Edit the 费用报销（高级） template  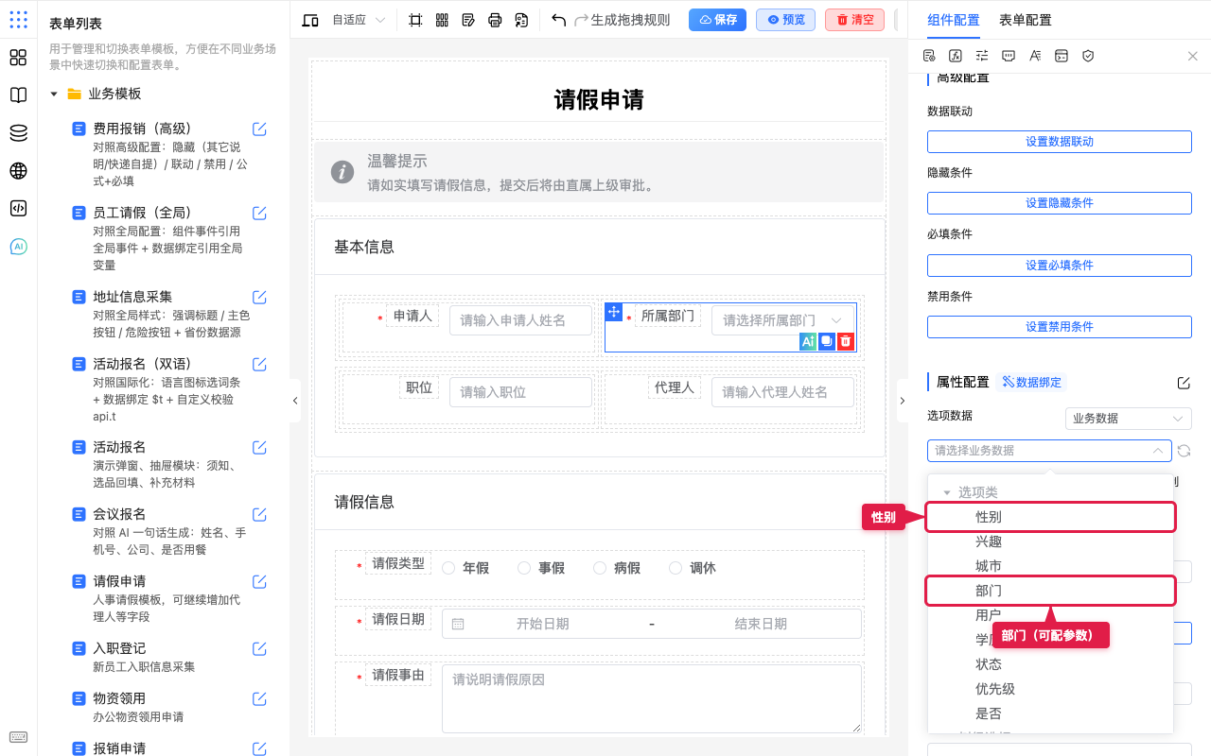click(259, 129)
